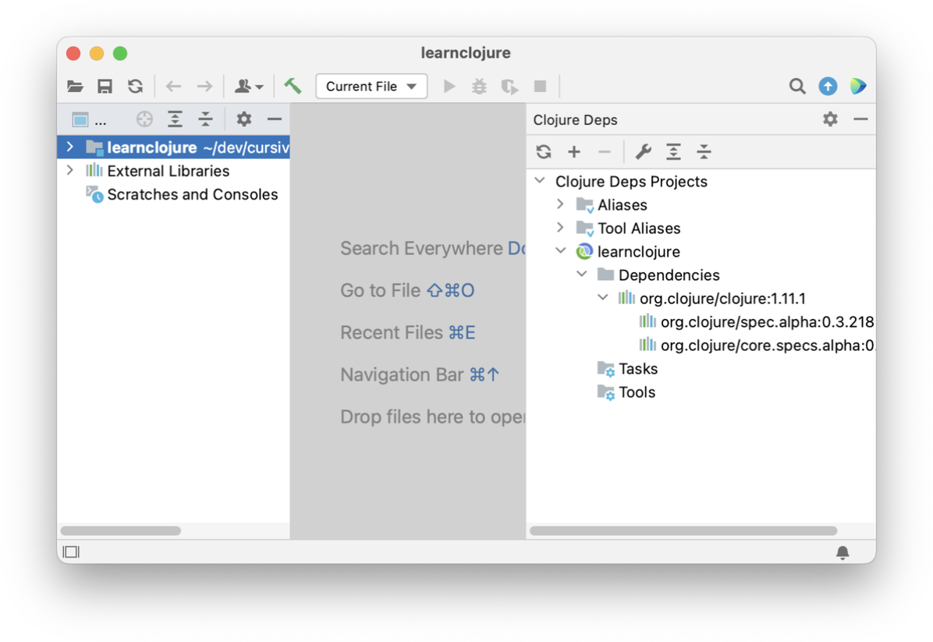Viewport: 933px width, 642px height.
Task: Stop execution with the square icon
Action: pyautogui.click(x=541, y=87)
